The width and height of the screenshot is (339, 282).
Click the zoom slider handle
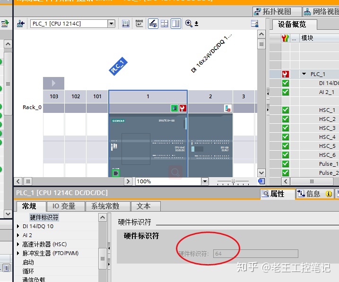click(233, 181)
